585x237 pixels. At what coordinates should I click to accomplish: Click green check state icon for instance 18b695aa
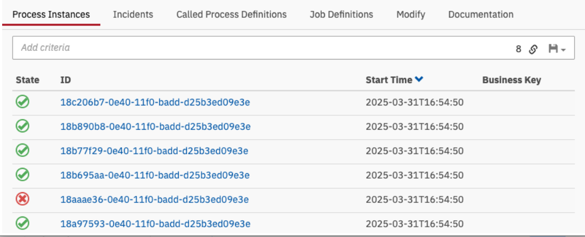tap(22, 175)
